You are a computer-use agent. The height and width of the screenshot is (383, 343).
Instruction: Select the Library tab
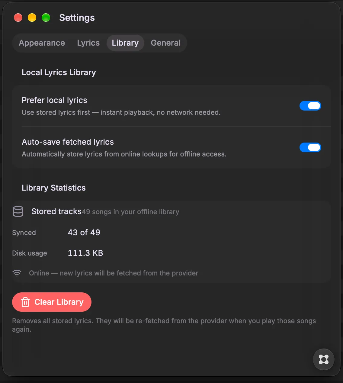pos(125,43)
